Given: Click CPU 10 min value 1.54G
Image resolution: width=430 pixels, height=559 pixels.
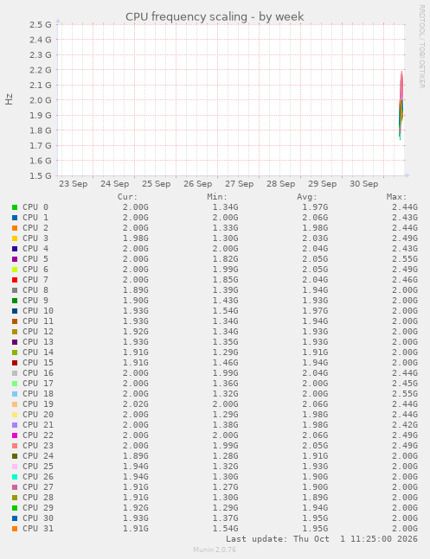Looking at the screenshot, I should [x=225, y=310].
